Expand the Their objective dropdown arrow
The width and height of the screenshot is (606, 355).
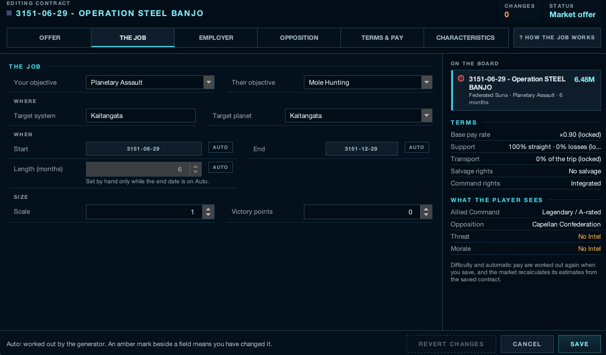point(427,82)
